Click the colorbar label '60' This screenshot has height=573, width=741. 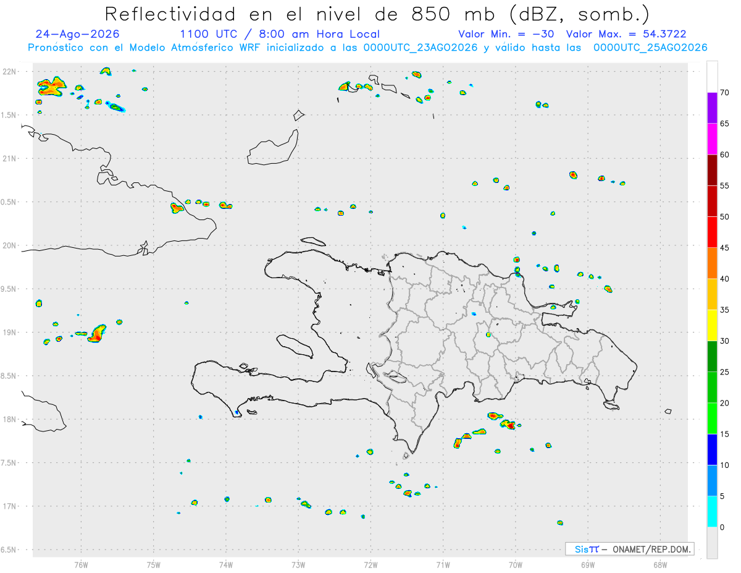(x=725, y=155)
